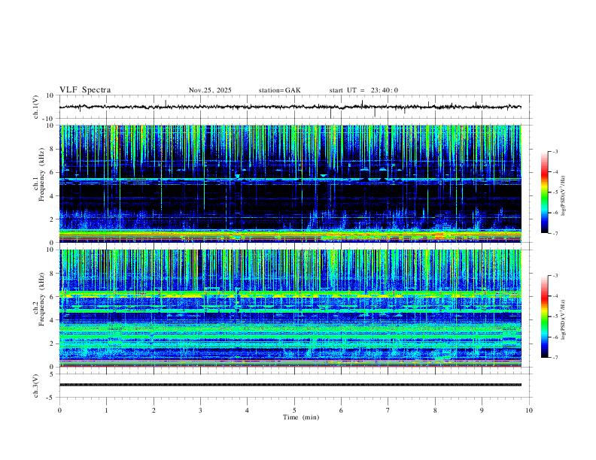Viewport: 596px width, 460px height.
Task: Click the "ch.1(V)" waveform axis label
Action: click(36, 107)
